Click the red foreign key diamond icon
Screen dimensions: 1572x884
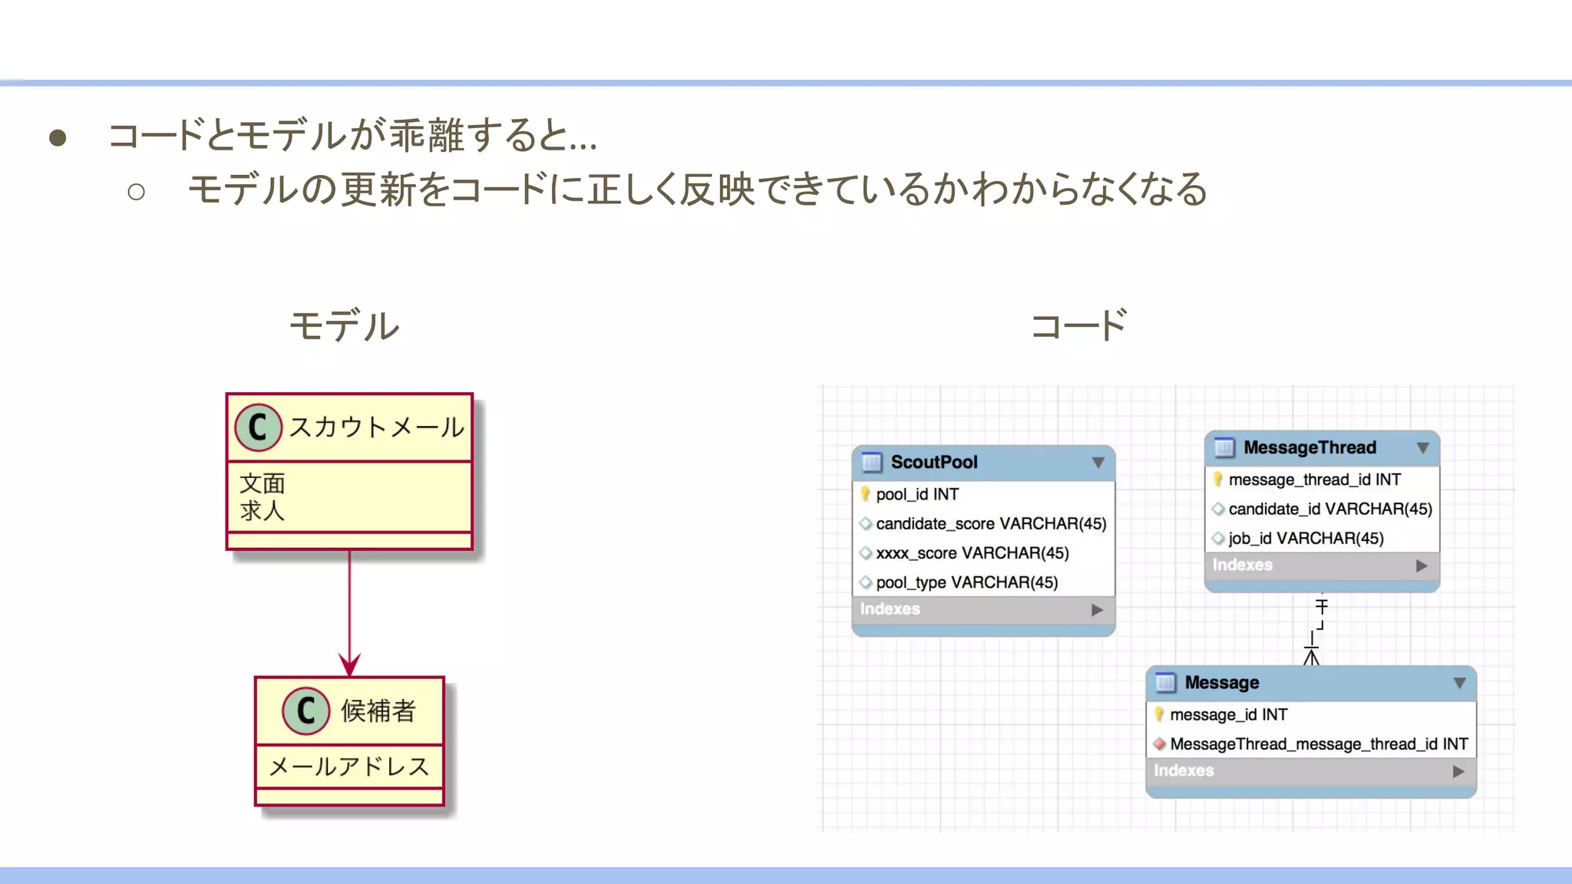pyautogui.click(x=1160, y=744)
